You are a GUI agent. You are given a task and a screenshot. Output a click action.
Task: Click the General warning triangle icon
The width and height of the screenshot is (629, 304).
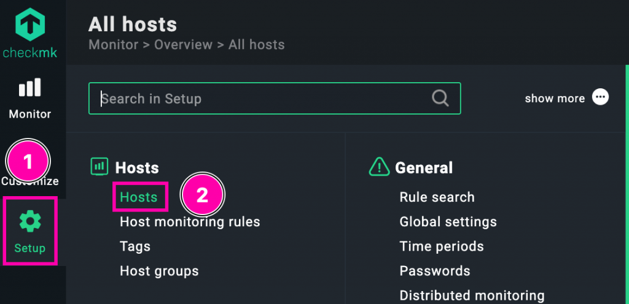click(379, 167)
